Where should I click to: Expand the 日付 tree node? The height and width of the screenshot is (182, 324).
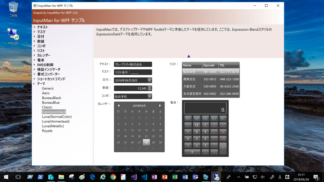coord(34,37)
